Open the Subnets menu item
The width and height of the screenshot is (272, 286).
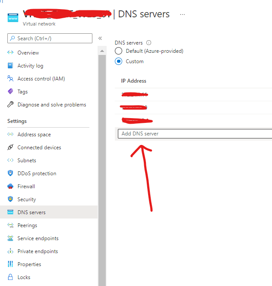pos(27,161)
